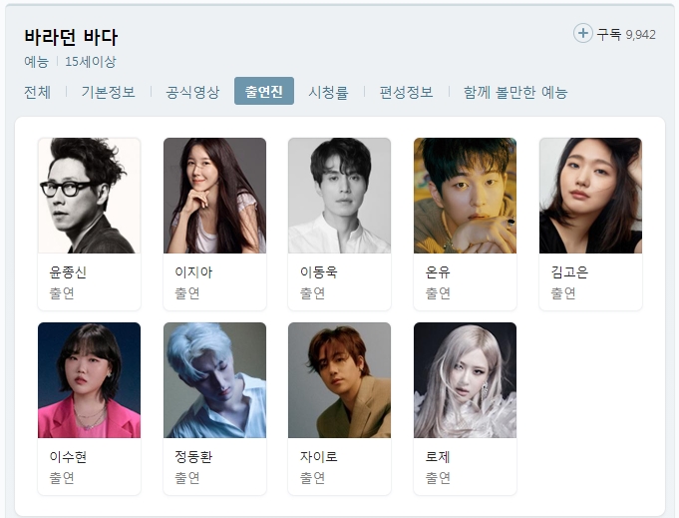Select the 출연진 tab
This screenshot has width=679, height=518.
coord(263,91)
